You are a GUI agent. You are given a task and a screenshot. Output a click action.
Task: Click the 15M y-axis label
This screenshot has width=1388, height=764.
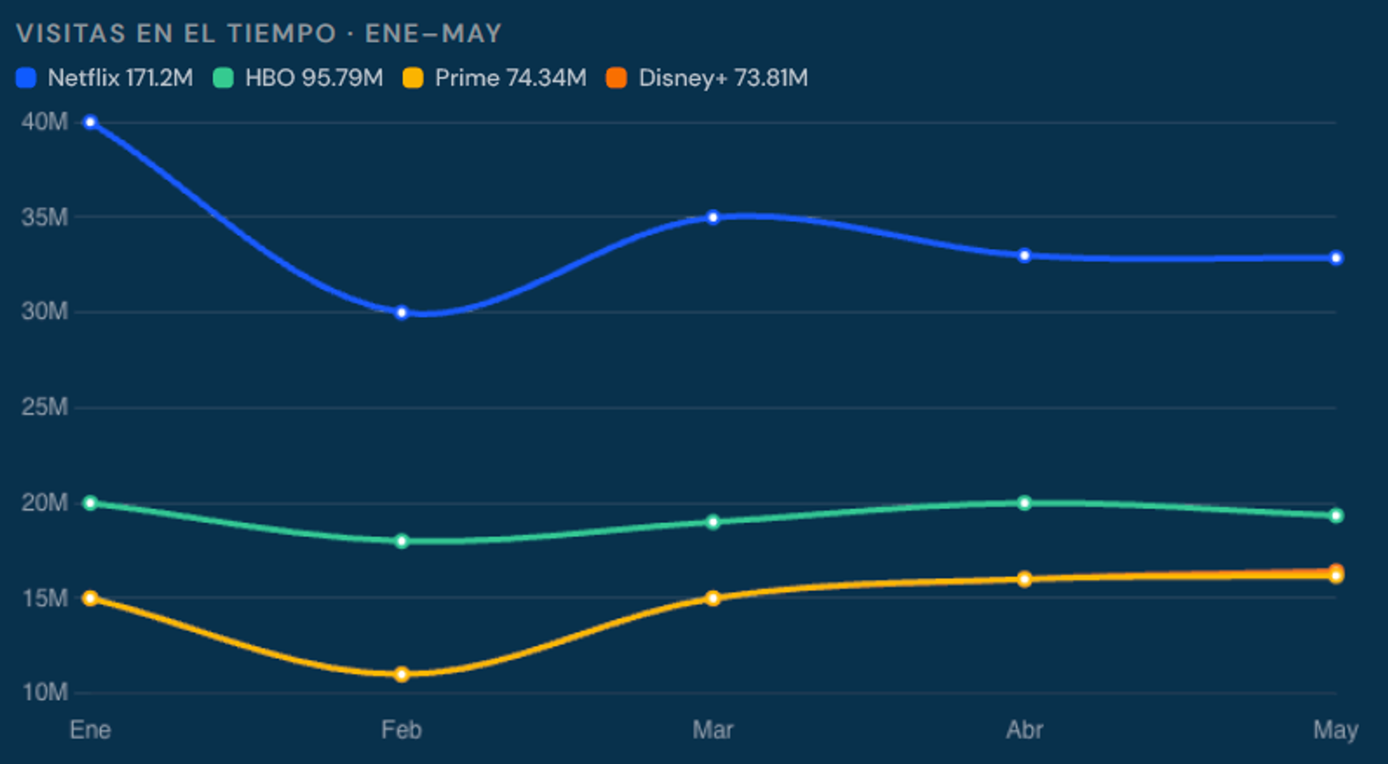[45, 597]
